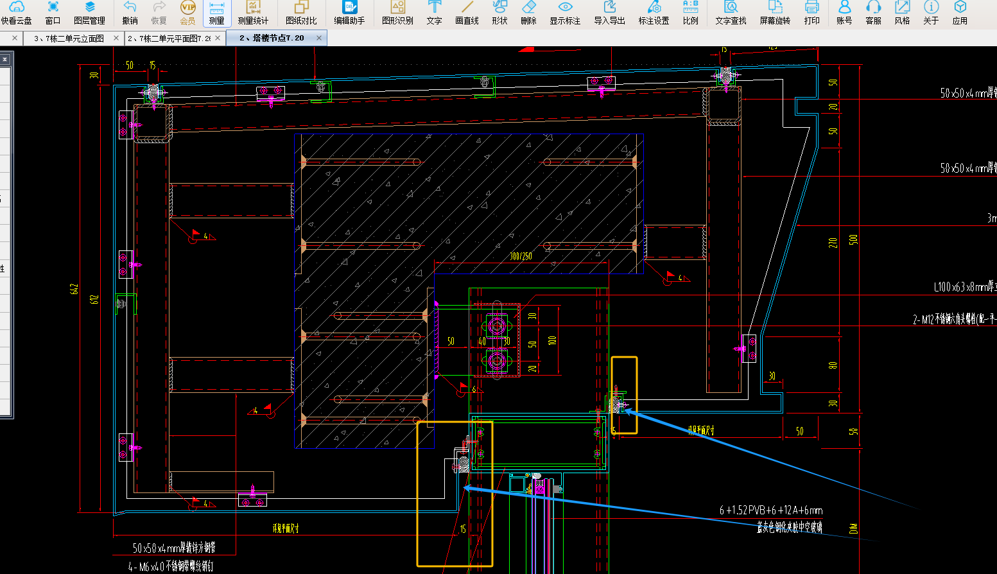The width and height of the screenshot is (997, 574).
Task: Click the 4-M6x40 screw label
Action: tap(171, 566)
